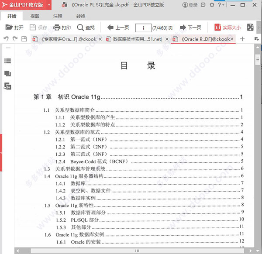Click the vertical scrollbar down arrow
This screenshot has width=262, height=254.
258,251
